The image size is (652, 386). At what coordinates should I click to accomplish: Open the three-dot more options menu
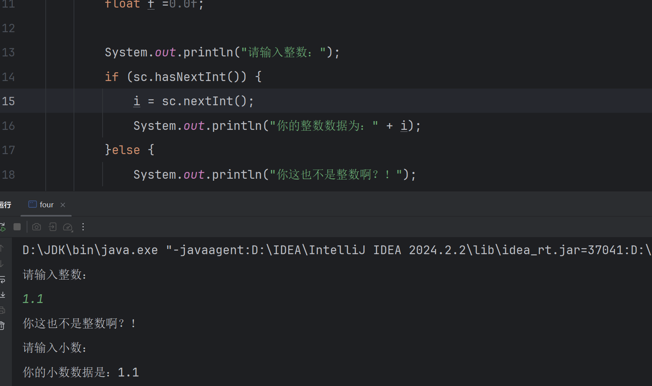point(83,227)
